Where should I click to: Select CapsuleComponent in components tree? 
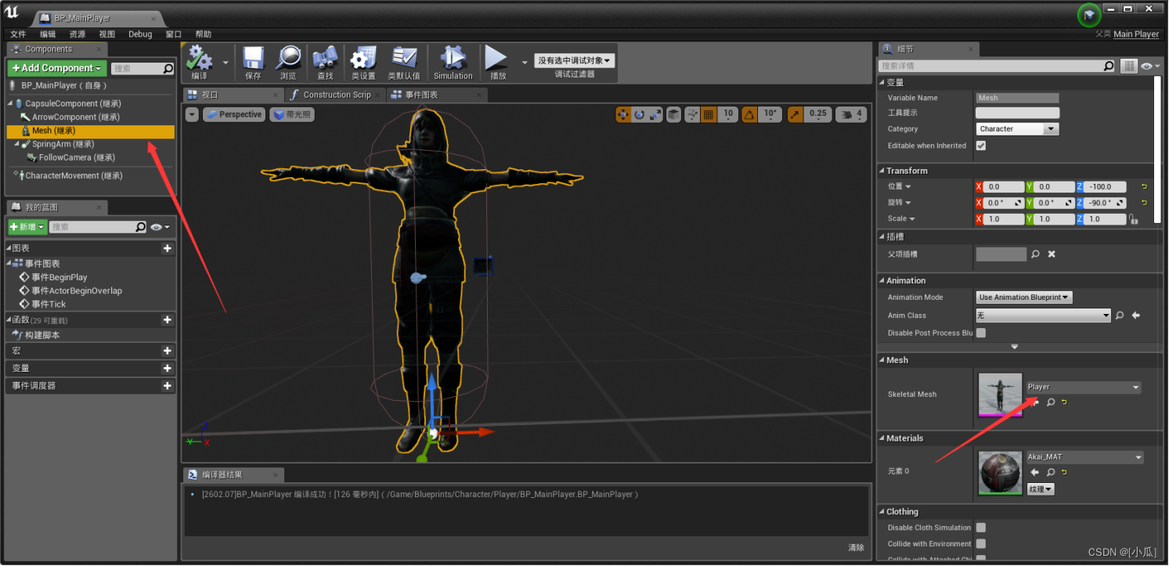pyautogui.click(x=72, y=103)
